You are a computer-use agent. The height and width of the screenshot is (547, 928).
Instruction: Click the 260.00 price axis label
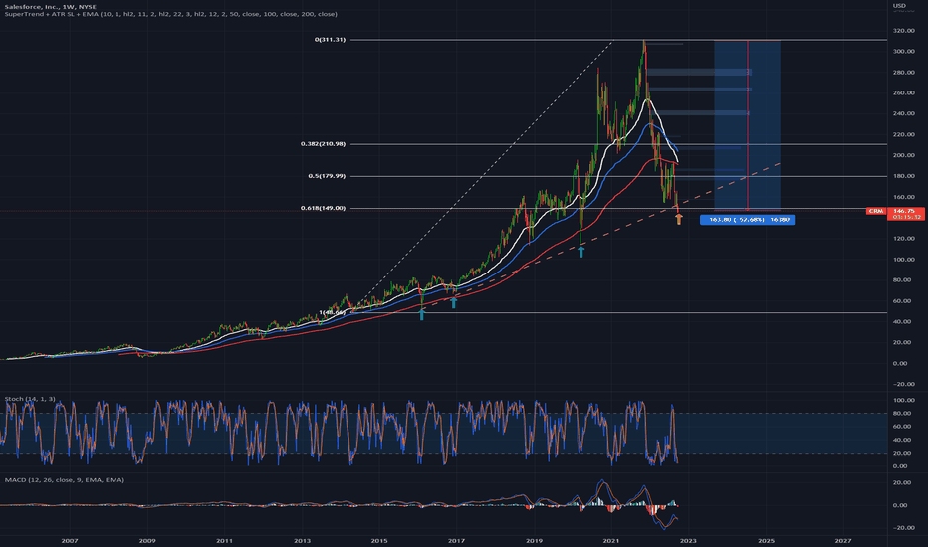tap(904, 92)
